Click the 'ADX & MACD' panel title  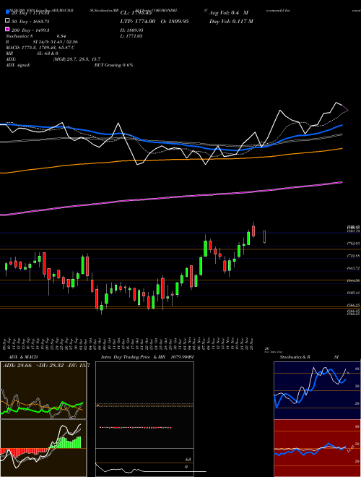pyautogui.click(x=23, y=357)
